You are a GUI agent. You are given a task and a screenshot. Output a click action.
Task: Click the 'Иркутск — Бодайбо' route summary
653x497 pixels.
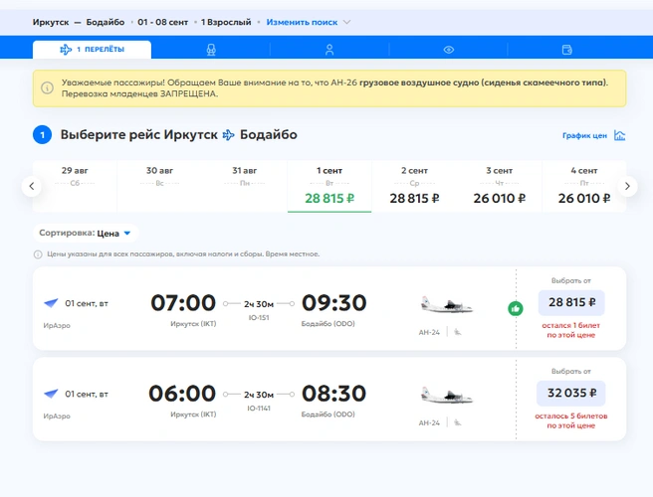click(x=79, y=22)
